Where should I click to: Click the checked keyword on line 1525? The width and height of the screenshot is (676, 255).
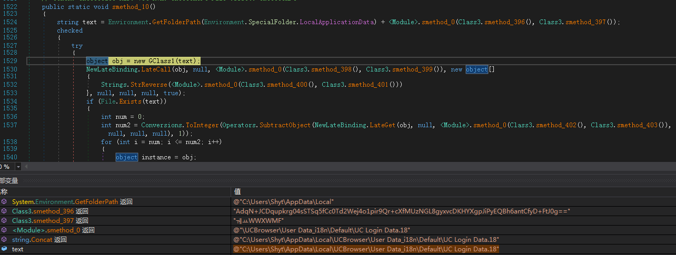69,30
